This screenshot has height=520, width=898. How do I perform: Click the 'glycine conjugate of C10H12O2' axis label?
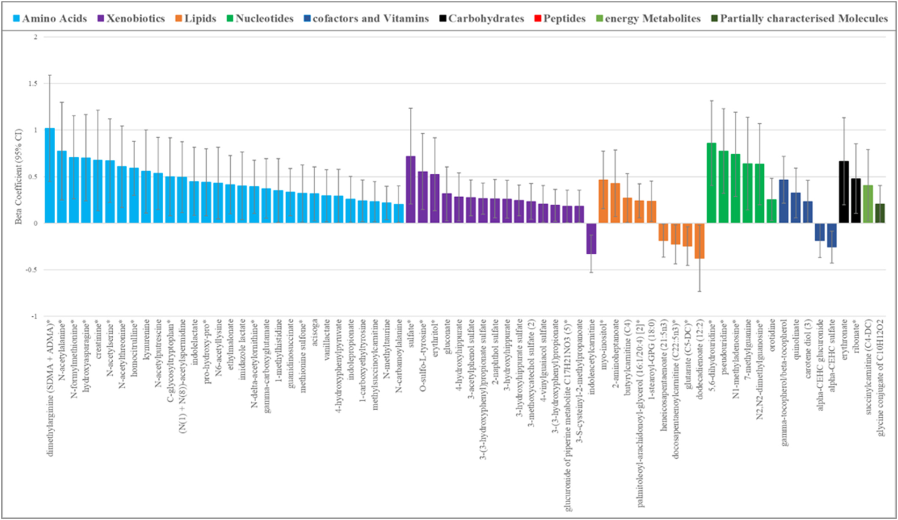coord(881,378)
